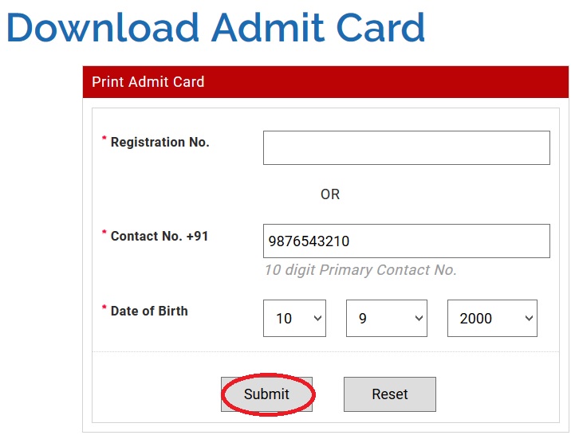Screen dimensions: 571x435
Task: Click the Date of Birth label
Action: click(x=149, y=312)
